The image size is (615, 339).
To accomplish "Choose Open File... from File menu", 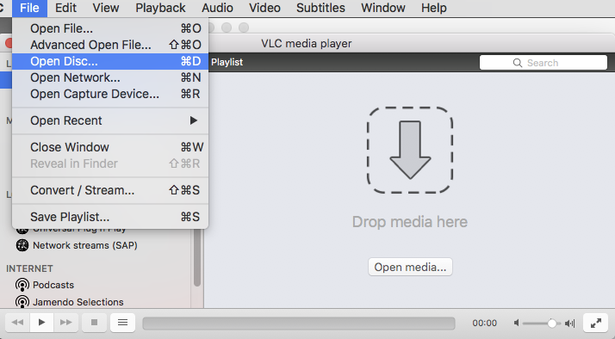I will [110, 28].
